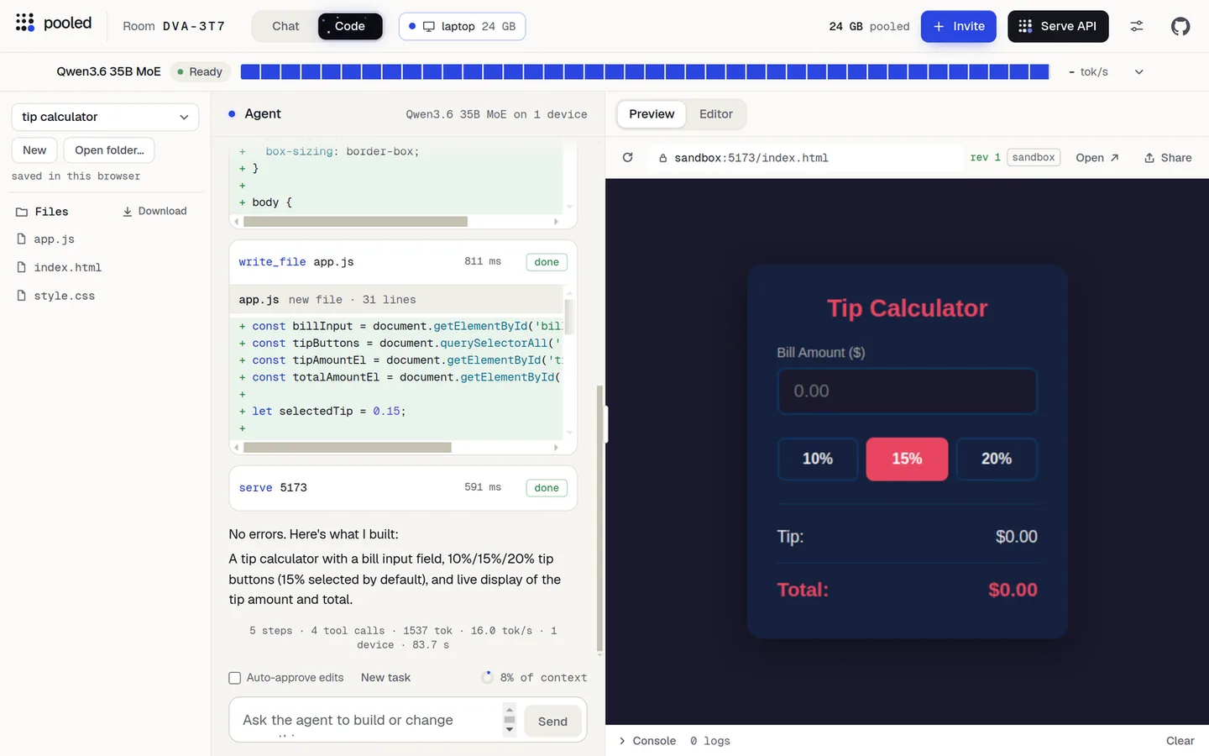Click the app.js code horizontal scrollbar

[348, 448]
